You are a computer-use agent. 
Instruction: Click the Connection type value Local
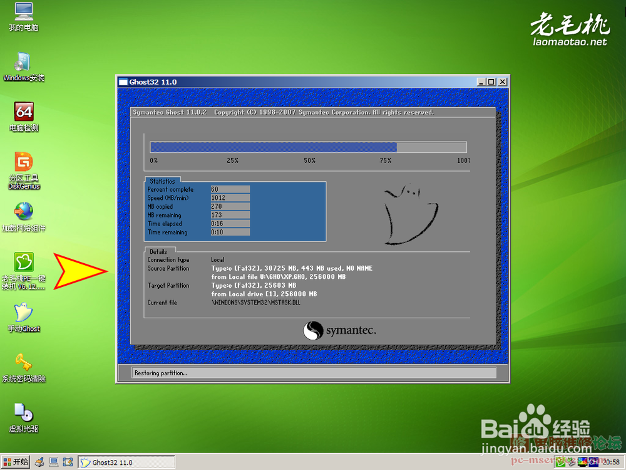(218, 260)
